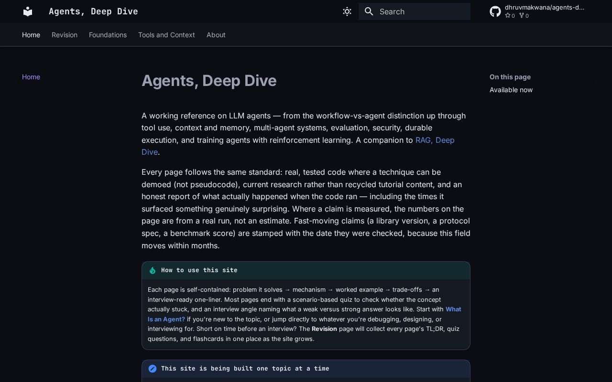Click the search magnifier icon

click(x=369, y=11)
